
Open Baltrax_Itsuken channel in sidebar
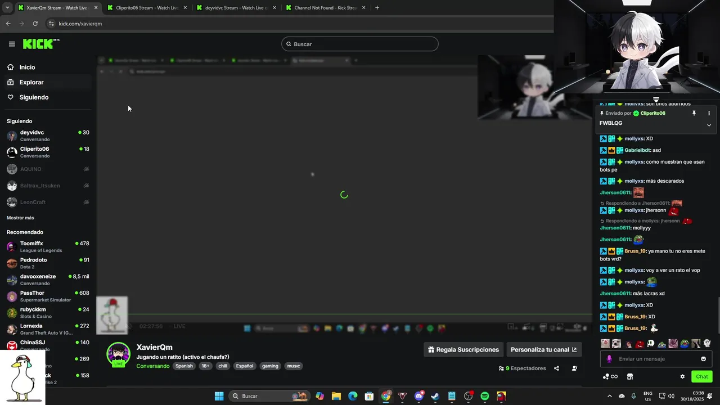pyautogui.click(x=47, y=186)
